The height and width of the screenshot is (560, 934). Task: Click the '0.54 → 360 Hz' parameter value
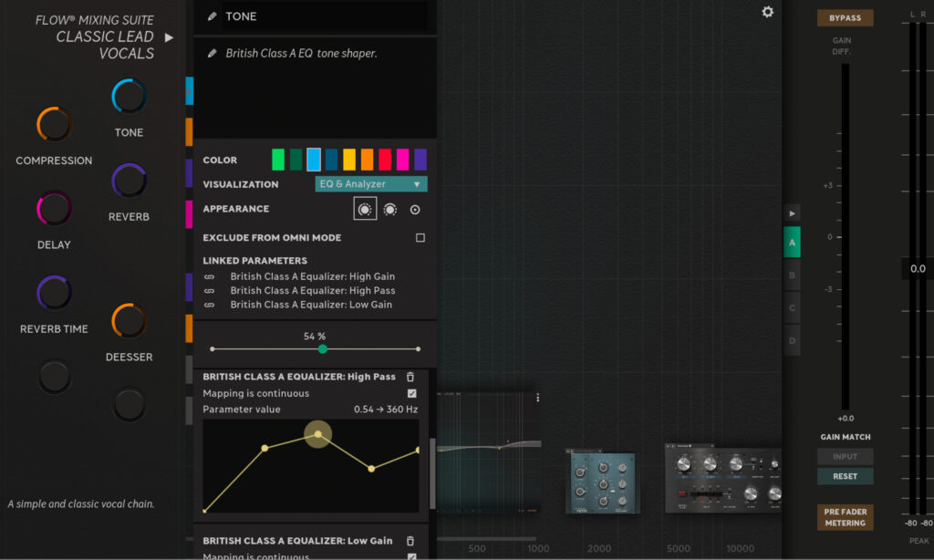tap(386, 410)
